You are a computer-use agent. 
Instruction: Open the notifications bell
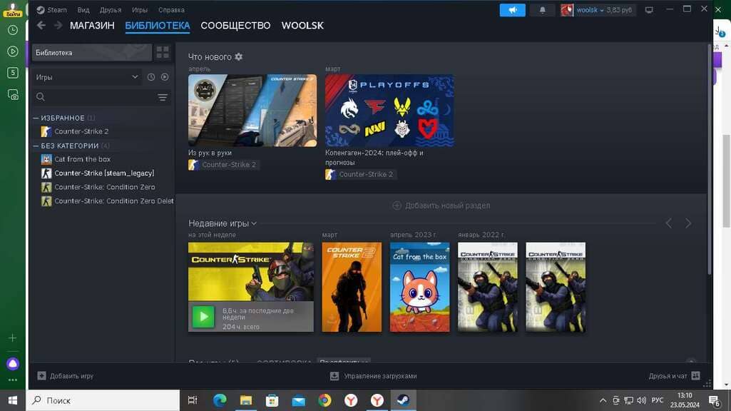(542, 10)
